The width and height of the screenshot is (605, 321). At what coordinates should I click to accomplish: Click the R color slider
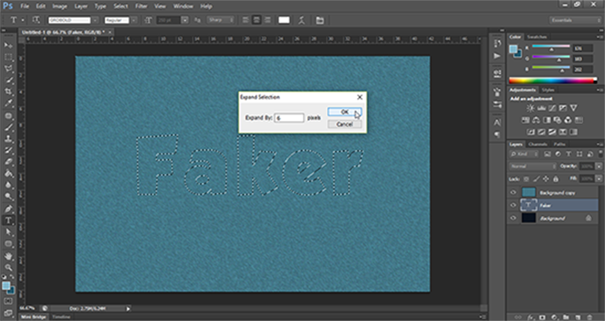point(551,47)
